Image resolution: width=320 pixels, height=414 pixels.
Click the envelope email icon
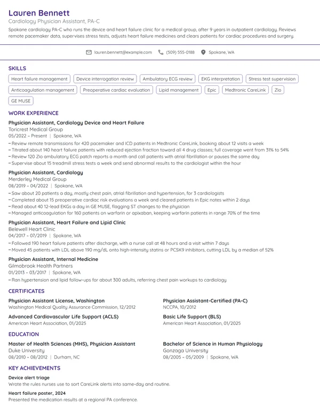click(89, 52)
